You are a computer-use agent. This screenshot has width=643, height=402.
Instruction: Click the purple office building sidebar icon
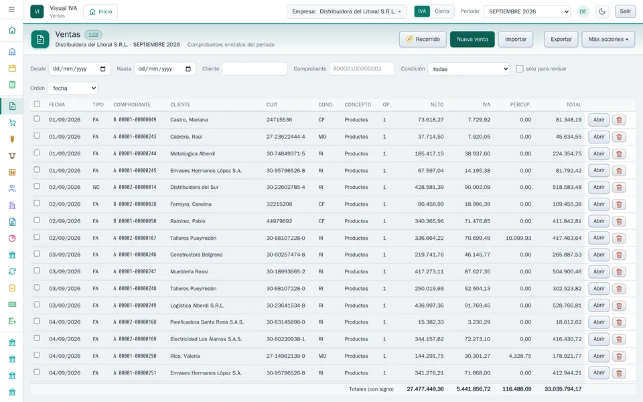pos(12,206)
